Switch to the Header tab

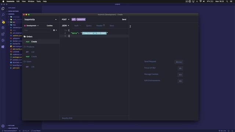[x=100, y=25]
